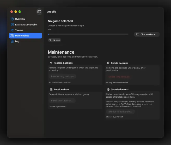Click the Restore backups section title

(x=63, y=63)
